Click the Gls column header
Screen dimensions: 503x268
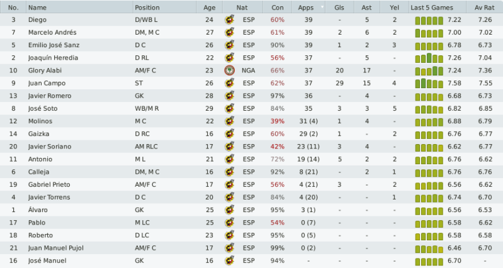pos(339,8)
